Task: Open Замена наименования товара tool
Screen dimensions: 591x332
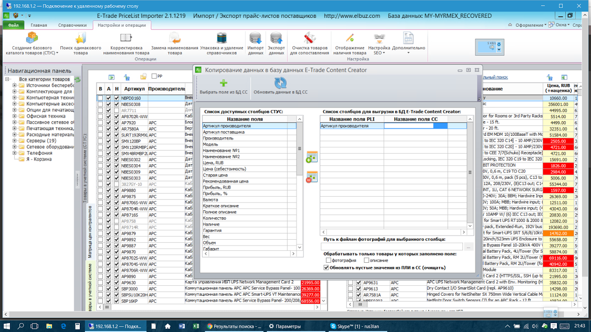Action: coord(174,44)
